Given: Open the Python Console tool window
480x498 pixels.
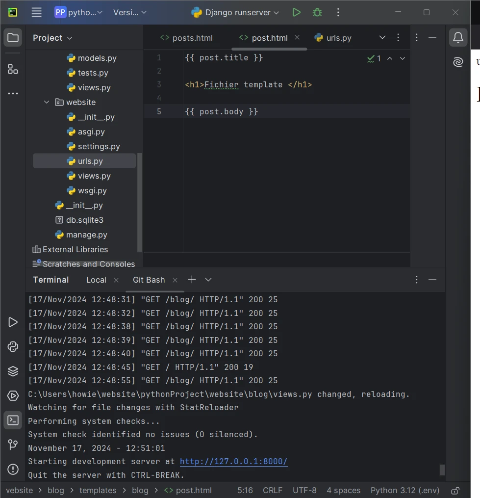Looking at the screenshot, I should click(13, 347).
